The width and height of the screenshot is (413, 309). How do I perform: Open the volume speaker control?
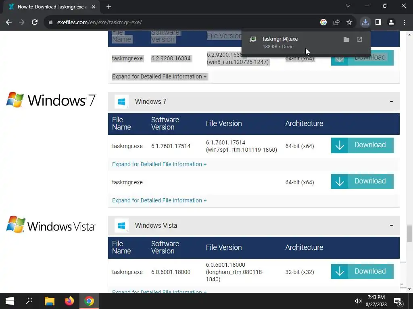[x=358, y=301]
